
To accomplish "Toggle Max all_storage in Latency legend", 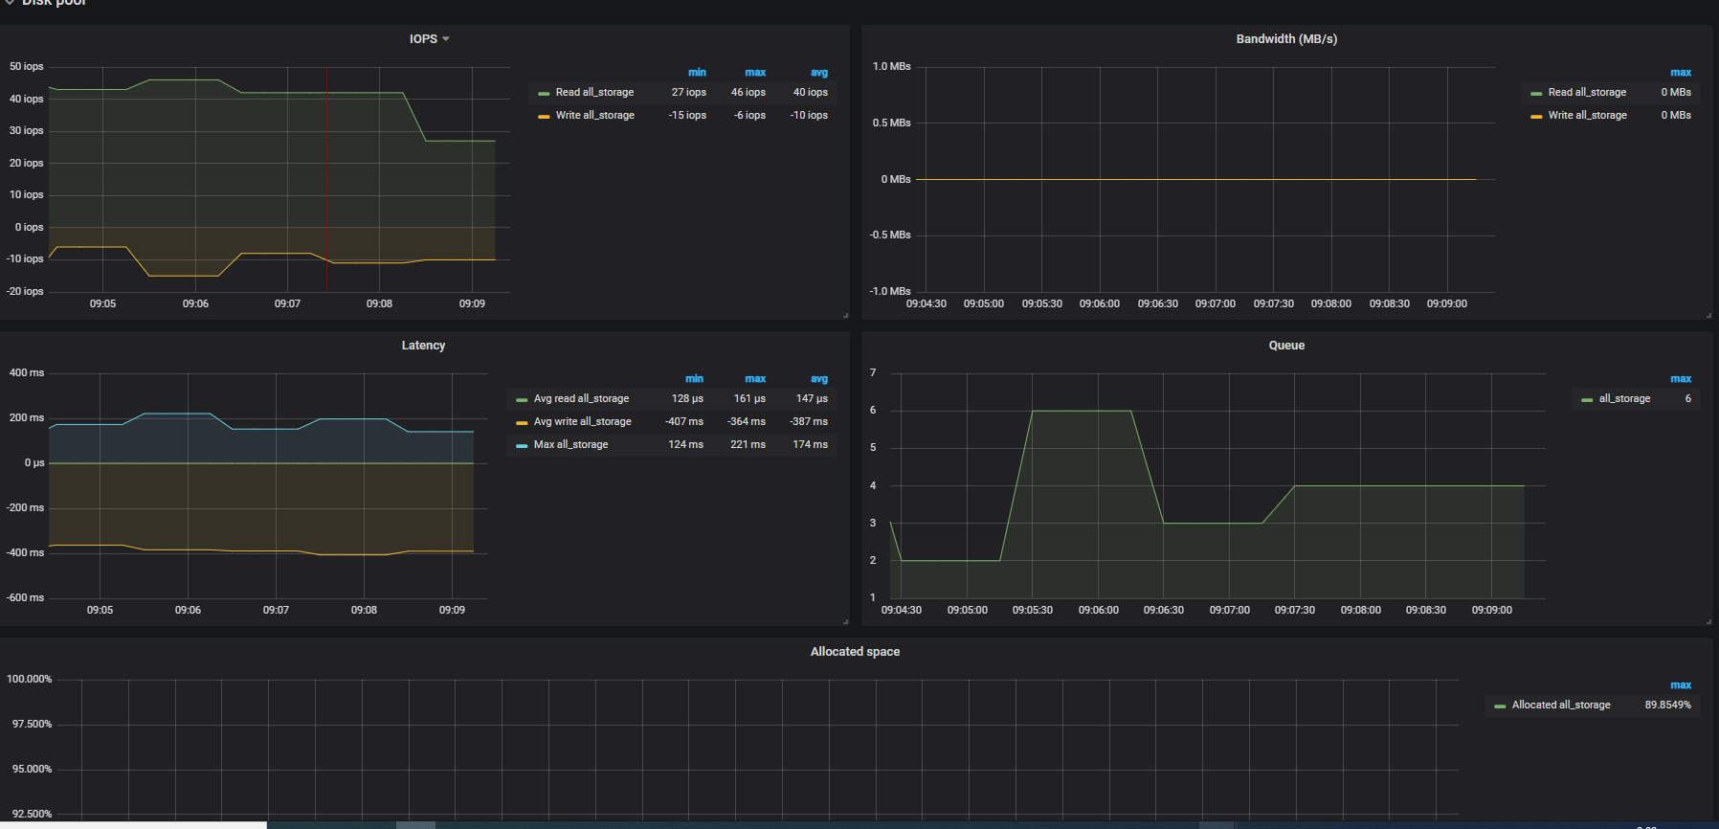I will 570,445.
